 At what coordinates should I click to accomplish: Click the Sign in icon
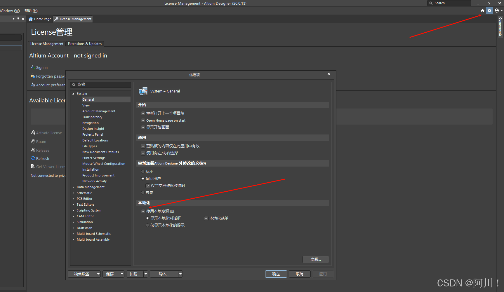click(x=33, y=67)
